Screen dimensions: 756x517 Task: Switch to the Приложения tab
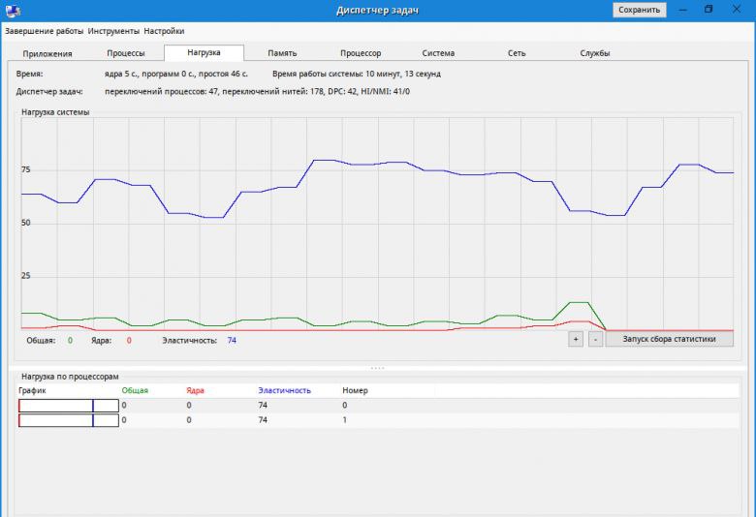point(47,53)
